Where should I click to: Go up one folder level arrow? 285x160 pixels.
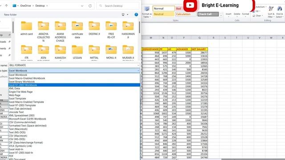tap(6, 6)
